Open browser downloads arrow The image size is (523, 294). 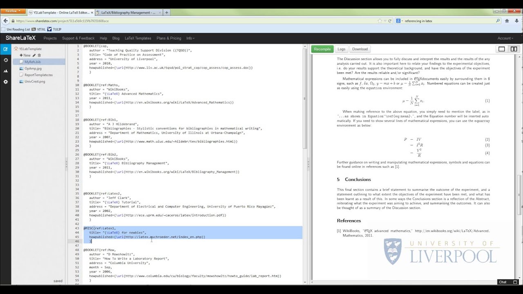pyautogui.click(x=517, y=21)
